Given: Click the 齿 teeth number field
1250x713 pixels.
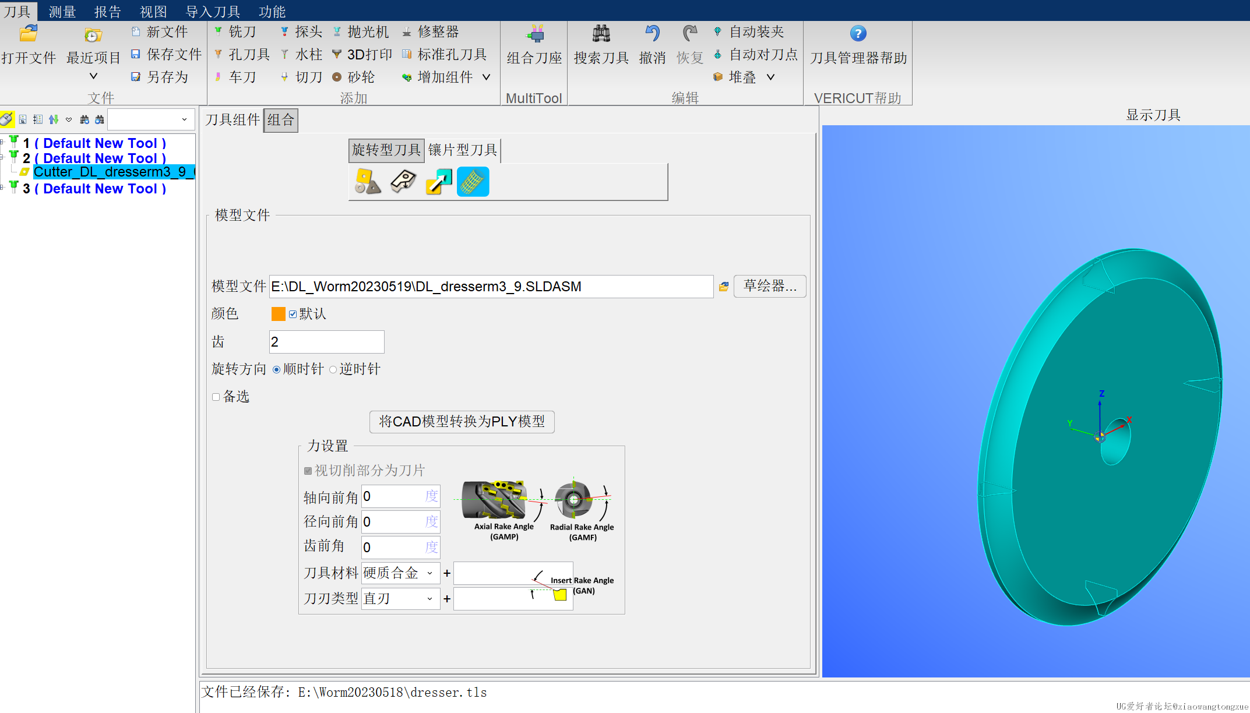Looking at the screenshot, I should tap(327, 342).
